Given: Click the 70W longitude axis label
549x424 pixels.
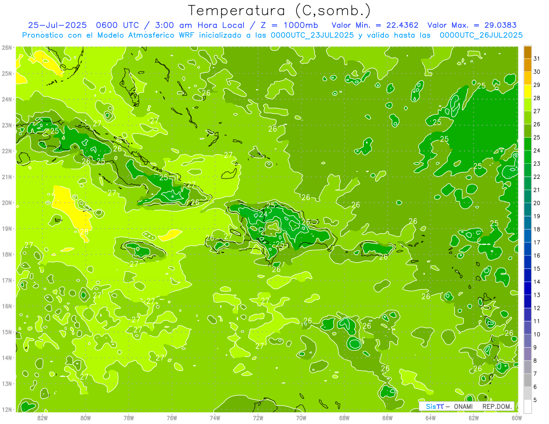Looking at the screenshot, I should (301, 418).
